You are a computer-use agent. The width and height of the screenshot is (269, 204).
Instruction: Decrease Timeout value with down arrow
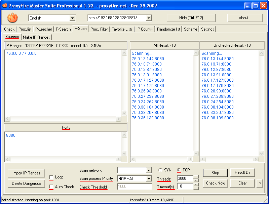point(196,188)
